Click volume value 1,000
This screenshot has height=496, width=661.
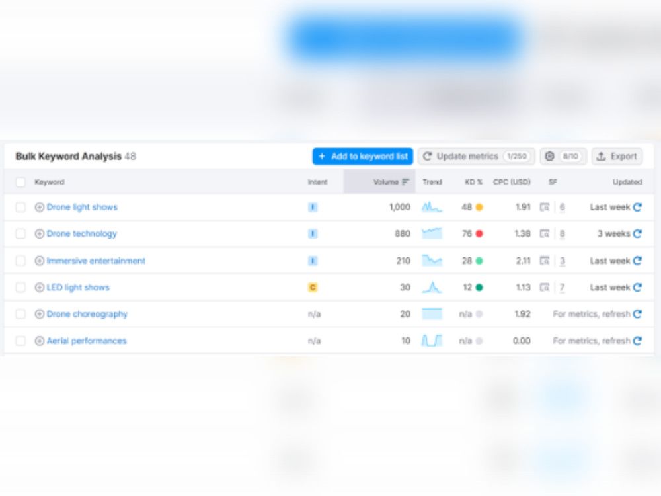(400, 207)
